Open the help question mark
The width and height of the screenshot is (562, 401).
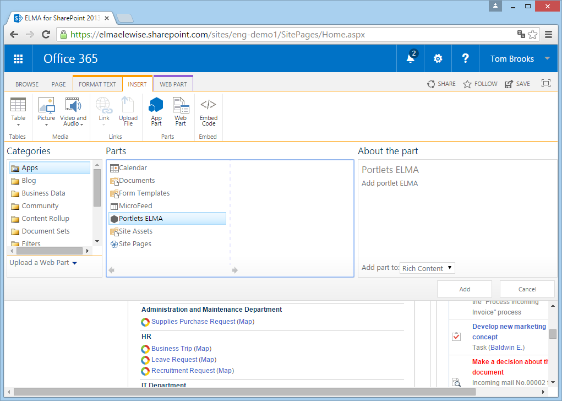[x=465, y=58]
